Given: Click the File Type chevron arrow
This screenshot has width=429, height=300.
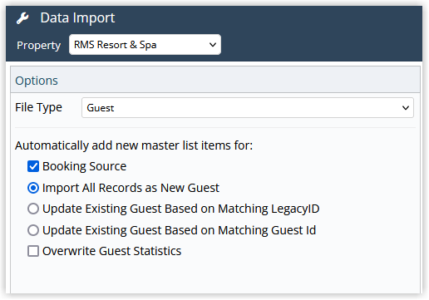Looking at the screenshot, I should [406, 108].
